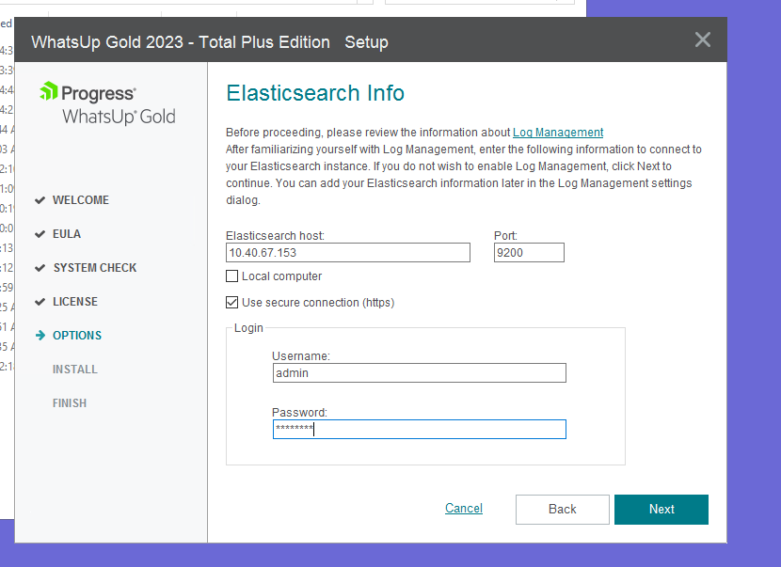Screen dimensions: 781x567
Task: Disable Use secure connection (https)
Action: coord(231,303)
